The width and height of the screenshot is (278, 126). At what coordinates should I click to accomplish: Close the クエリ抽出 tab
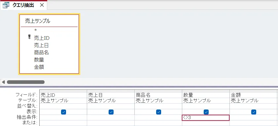click(42, 5)
